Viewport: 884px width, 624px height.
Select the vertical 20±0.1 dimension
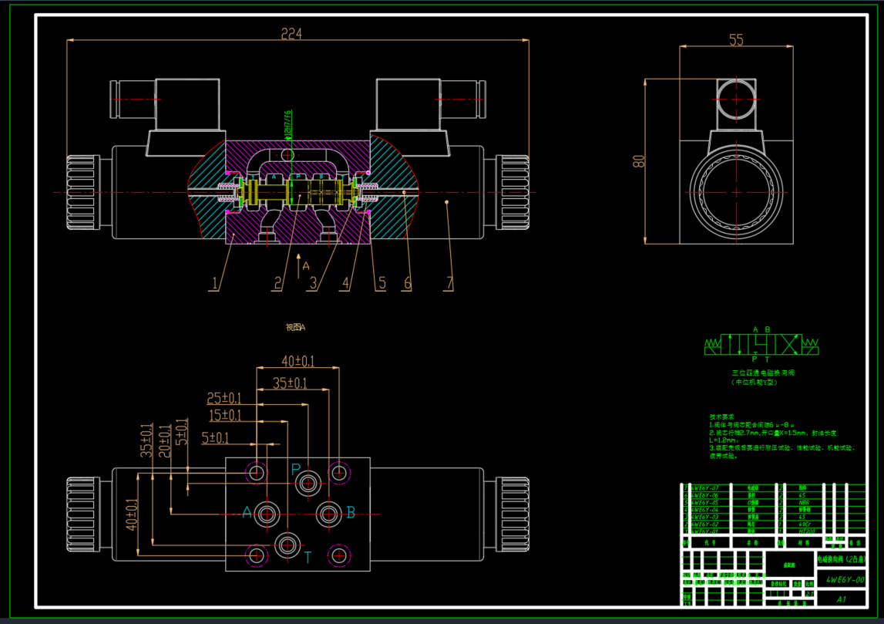point(164,440)
